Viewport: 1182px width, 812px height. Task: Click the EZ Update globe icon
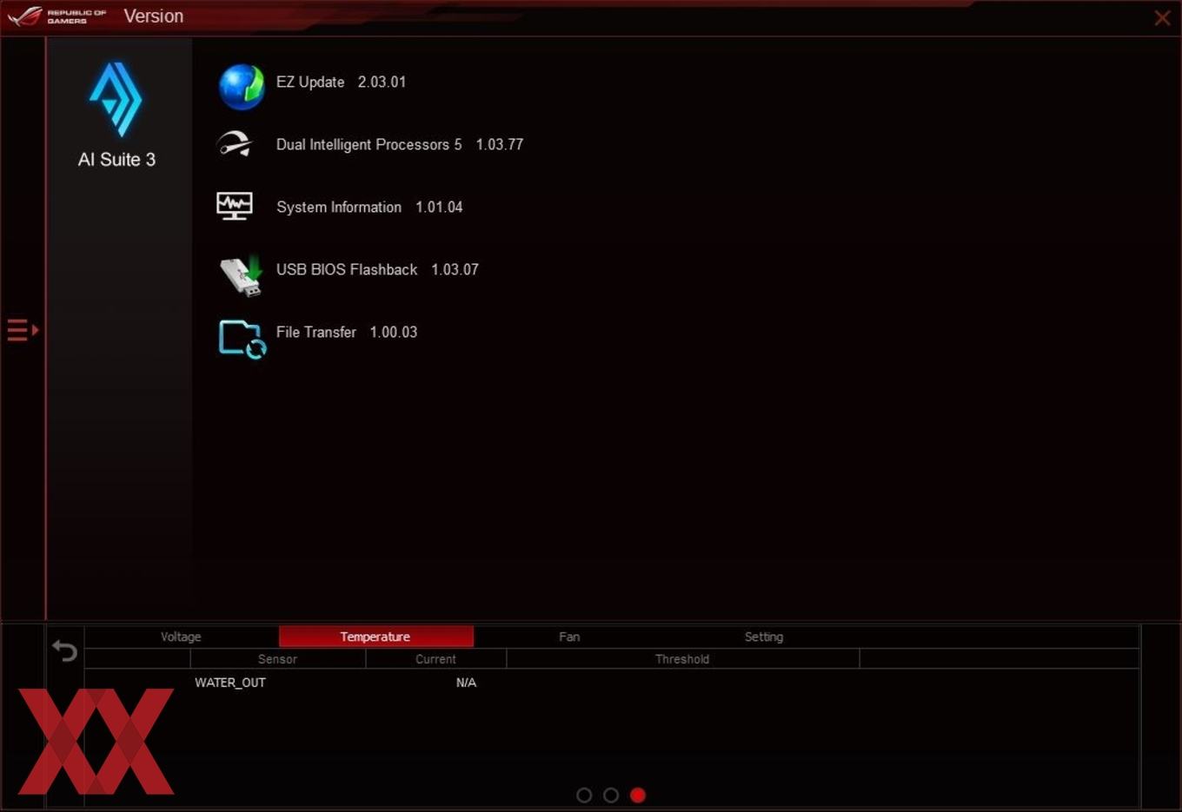coord(242,87)
